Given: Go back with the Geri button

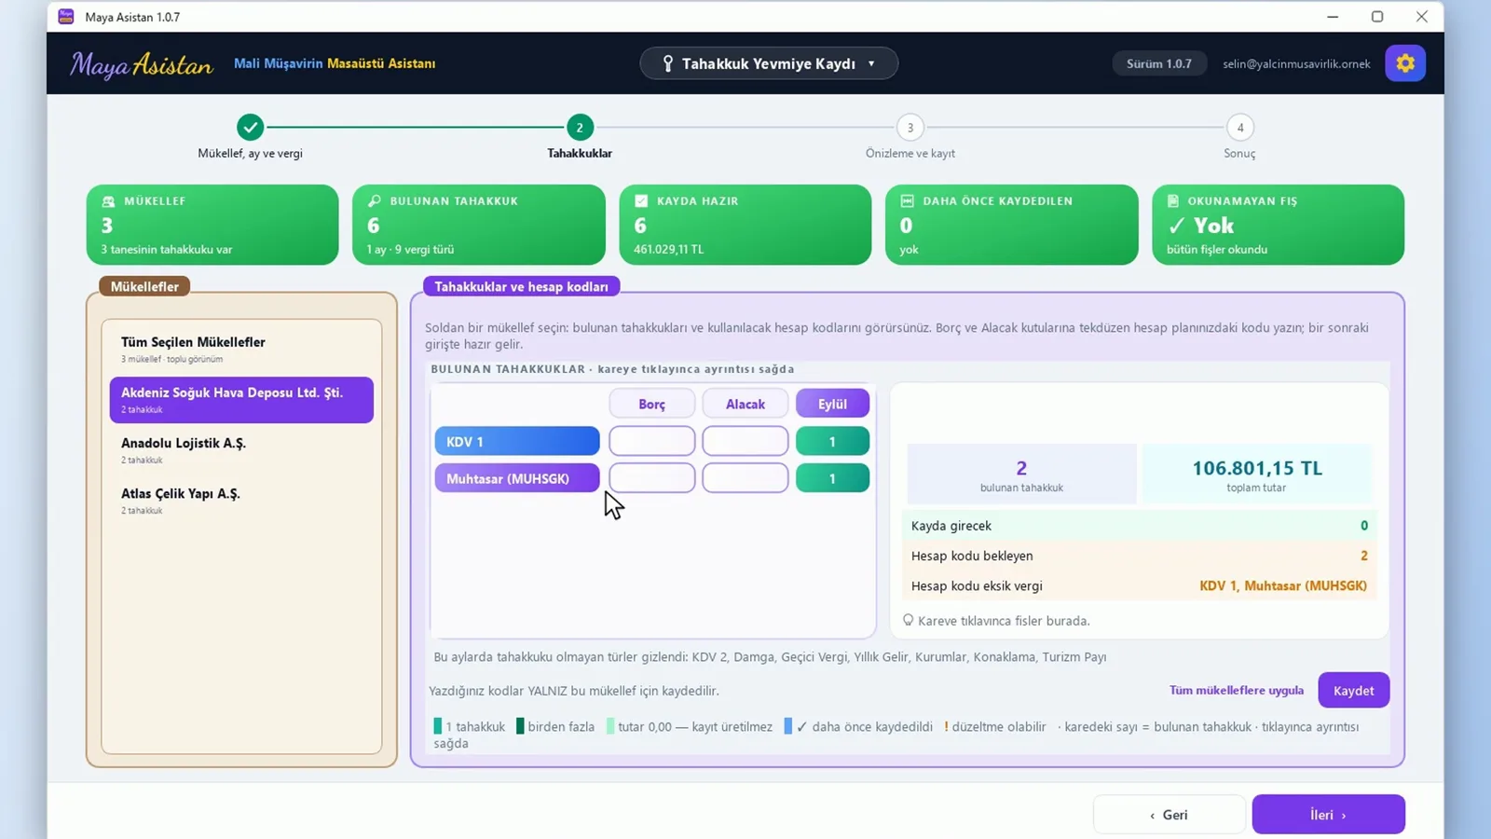Looking at the screenshot, I should point(1169,815).
